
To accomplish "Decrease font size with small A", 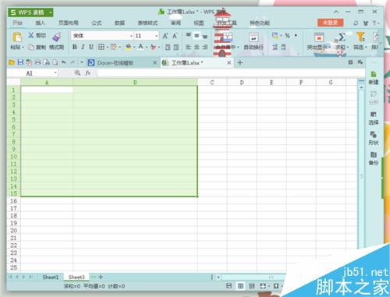I will click(175, 36).
